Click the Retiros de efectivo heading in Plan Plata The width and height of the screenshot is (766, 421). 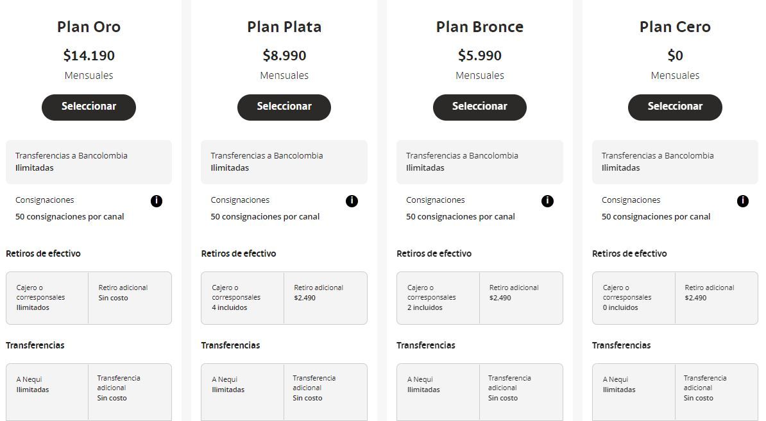[x=239, y=253]
